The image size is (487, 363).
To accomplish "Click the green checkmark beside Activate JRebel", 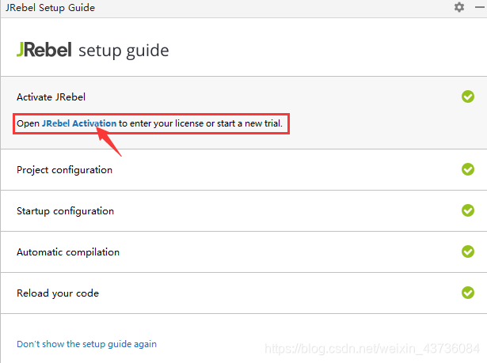I will tap(468, 96).
